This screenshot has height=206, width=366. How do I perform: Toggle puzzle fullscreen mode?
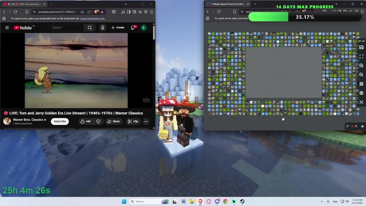point(361,56)
